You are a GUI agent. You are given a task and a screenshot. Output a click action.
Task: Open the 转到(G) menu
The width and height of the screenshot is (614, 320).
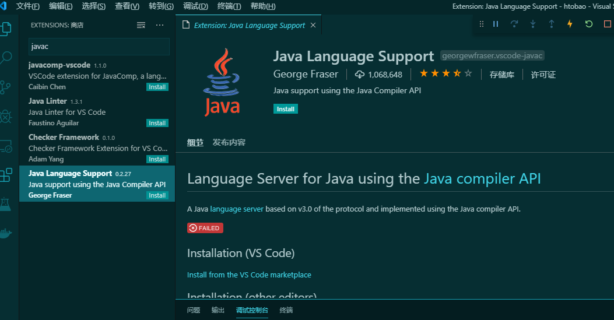161,6
